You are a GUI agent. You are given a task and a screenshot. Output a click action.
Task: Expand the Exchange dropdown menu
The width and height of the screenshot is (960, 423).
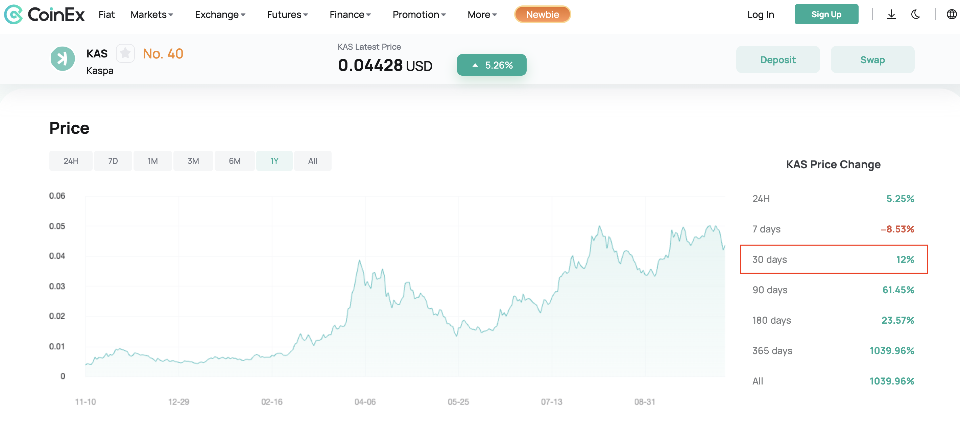[220, 15]
